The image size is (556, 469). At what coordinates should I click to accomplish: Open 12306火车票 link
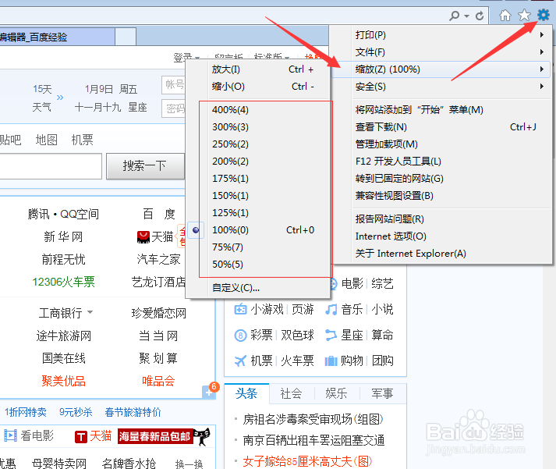[x=63, y=282]
